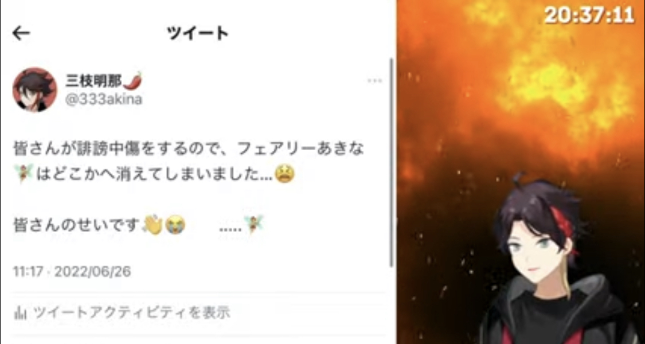Open the three-dot tweet options menu
Screen dimensions: 645x344
click(374, 81)
